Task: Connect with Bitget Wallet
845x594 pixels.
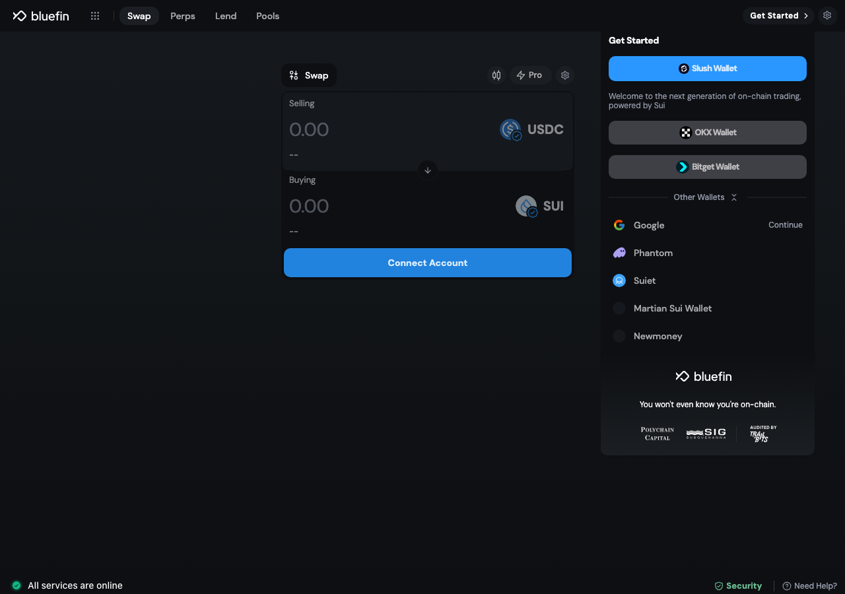Action: (708, 167)
